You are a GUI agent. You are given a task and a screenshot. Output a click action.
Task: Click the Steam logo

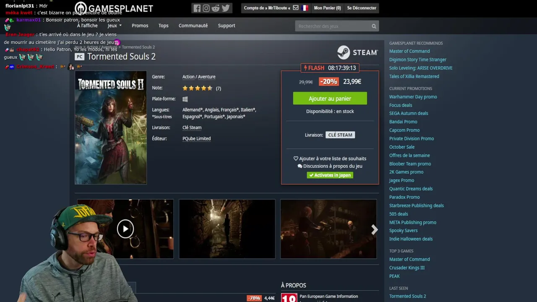point(358,52)
